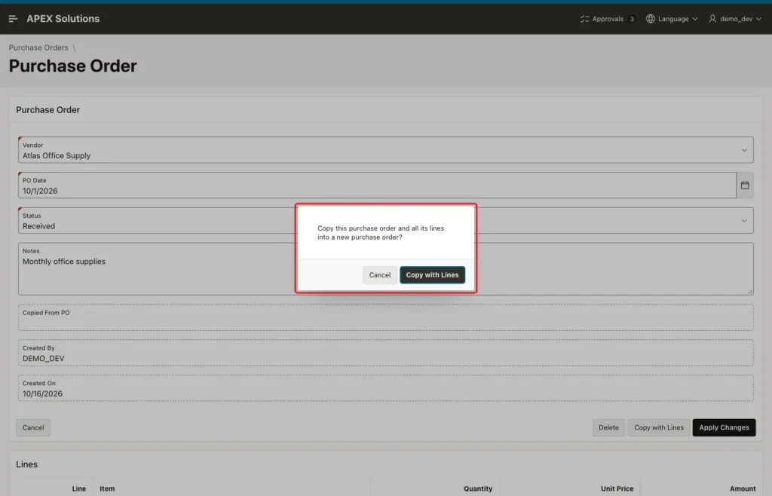772x496 pixels.
Task: Click the dialog's confirmation message text
Action: pyautogui.click(x=381, y=233)
